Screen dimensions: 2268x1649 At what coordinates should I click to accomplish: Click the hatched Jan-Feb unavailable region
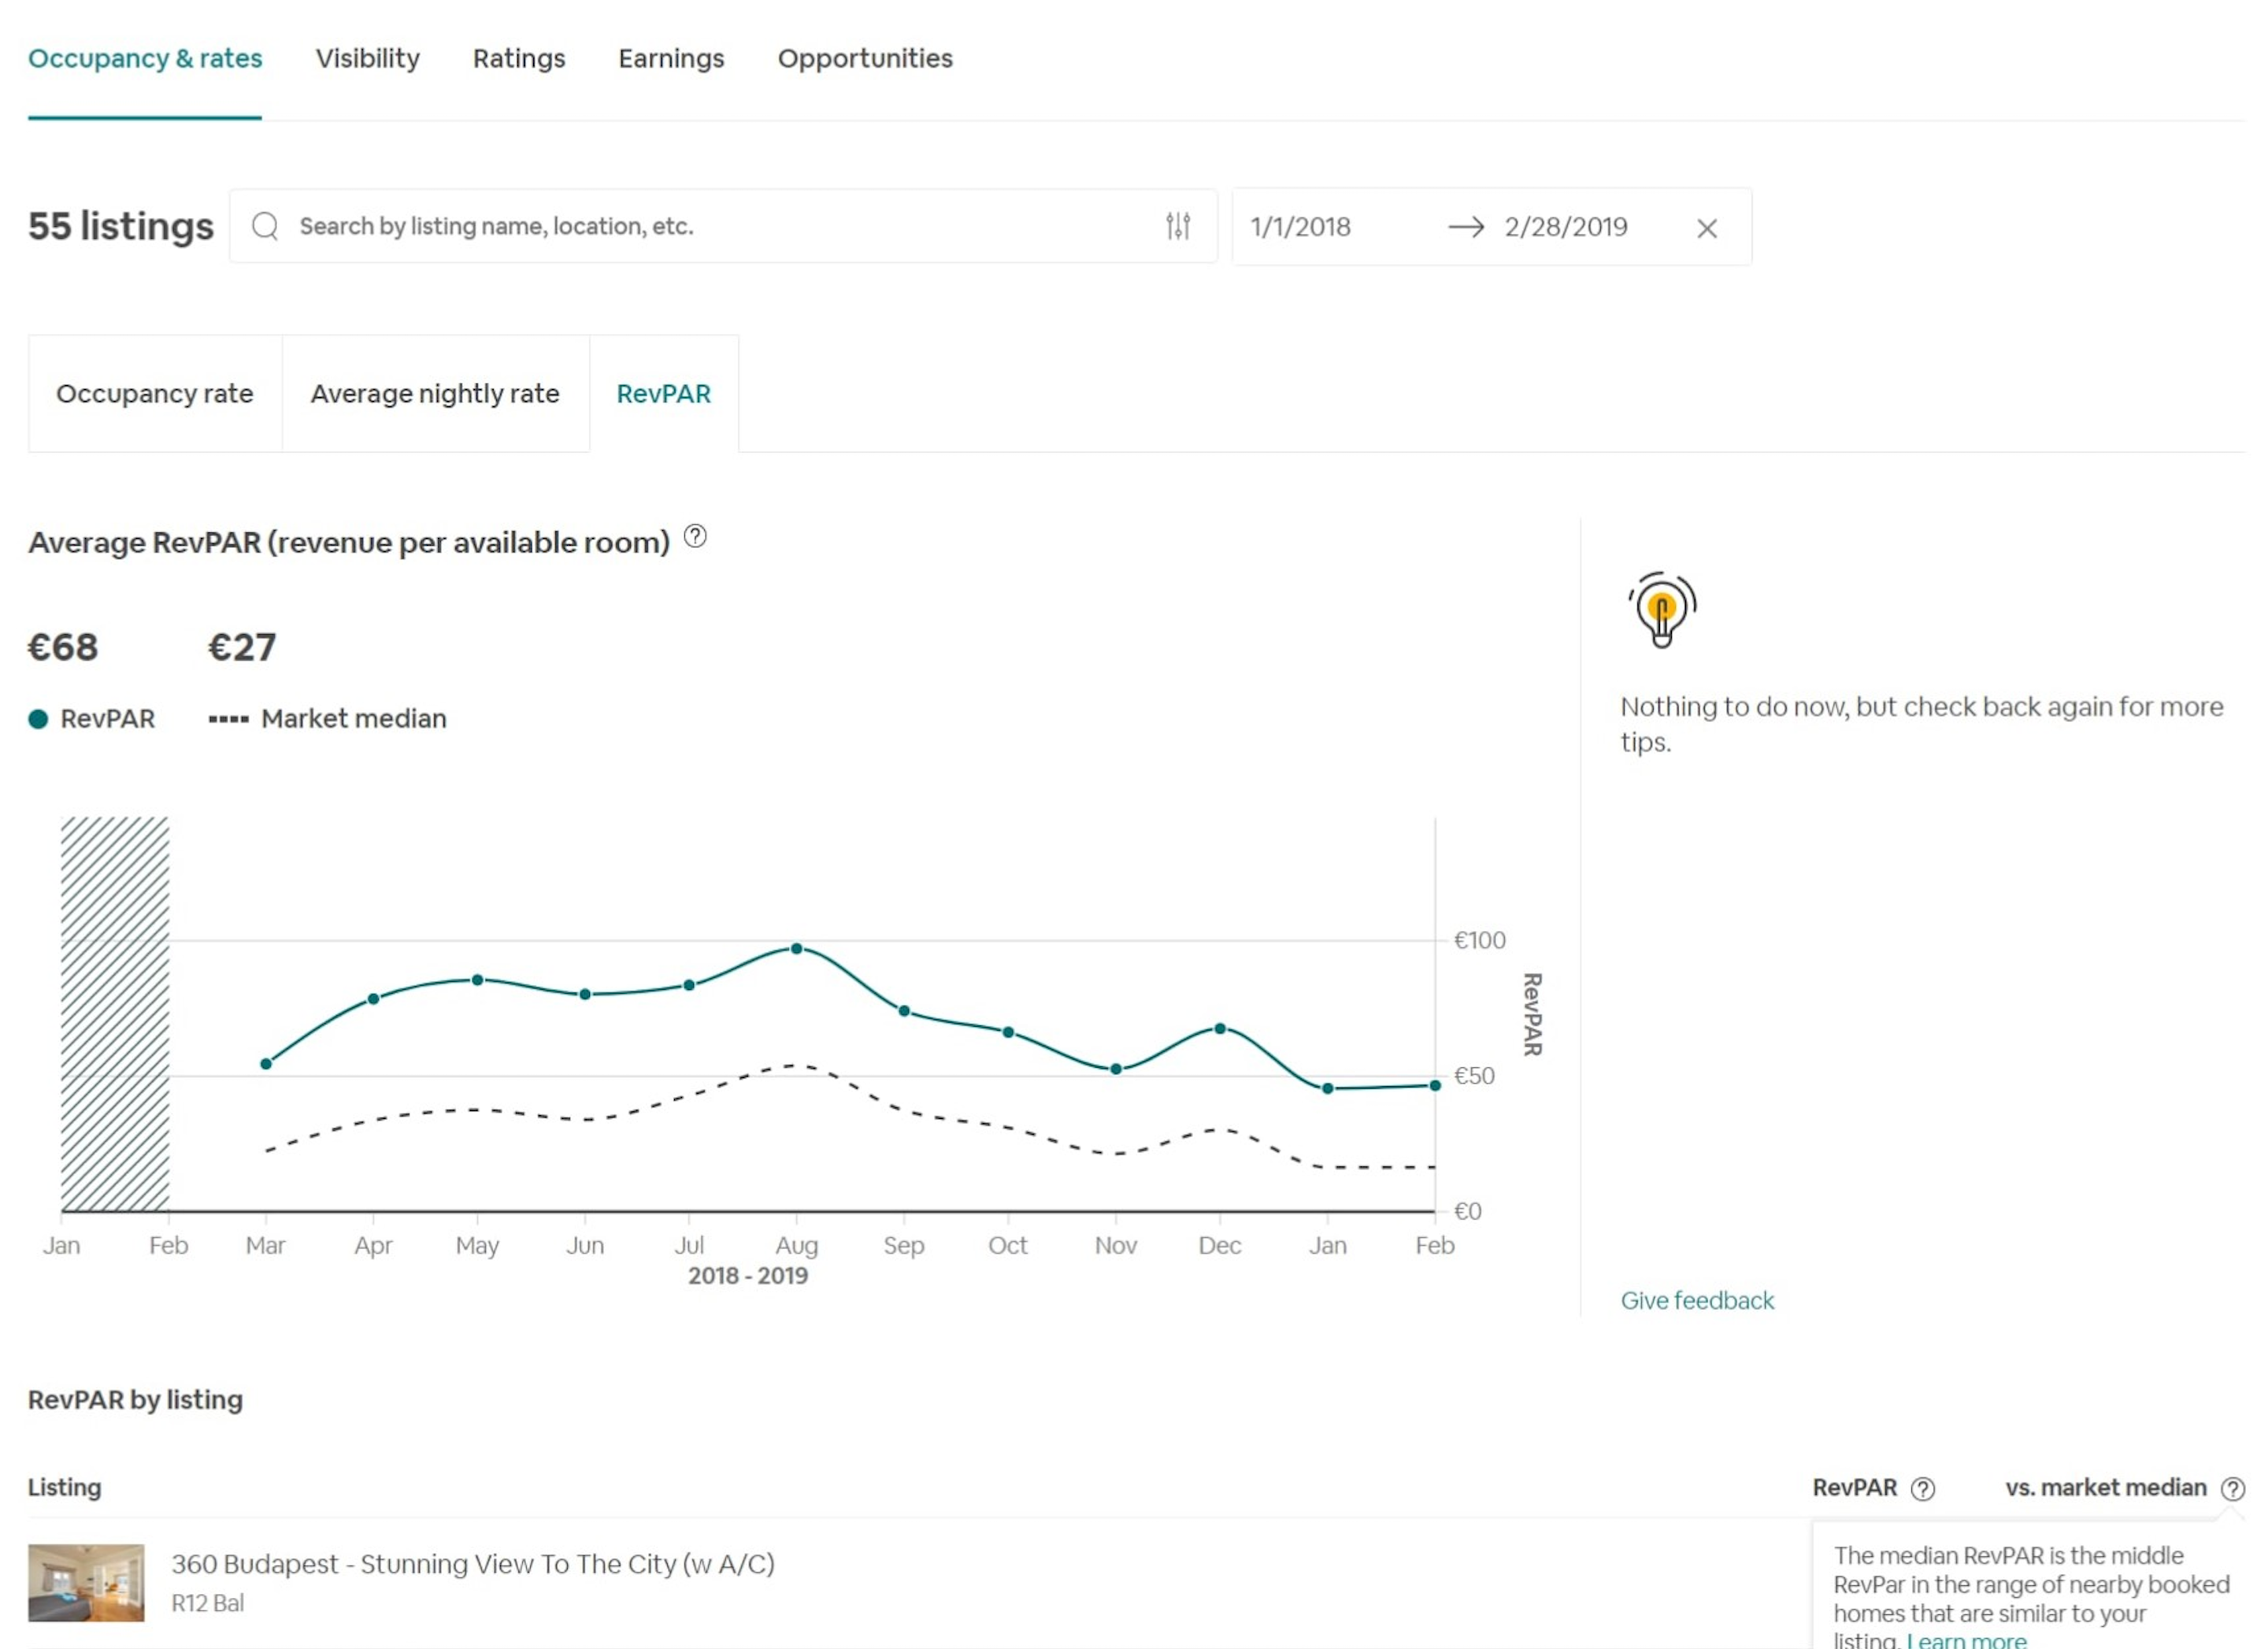click(115, 1014)
